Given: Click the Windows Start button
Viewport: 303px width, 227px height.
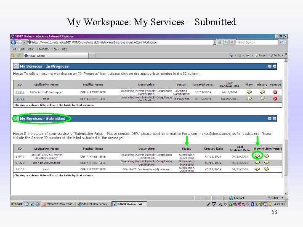Looking at the screenshot, I should [x=17, y=204].
